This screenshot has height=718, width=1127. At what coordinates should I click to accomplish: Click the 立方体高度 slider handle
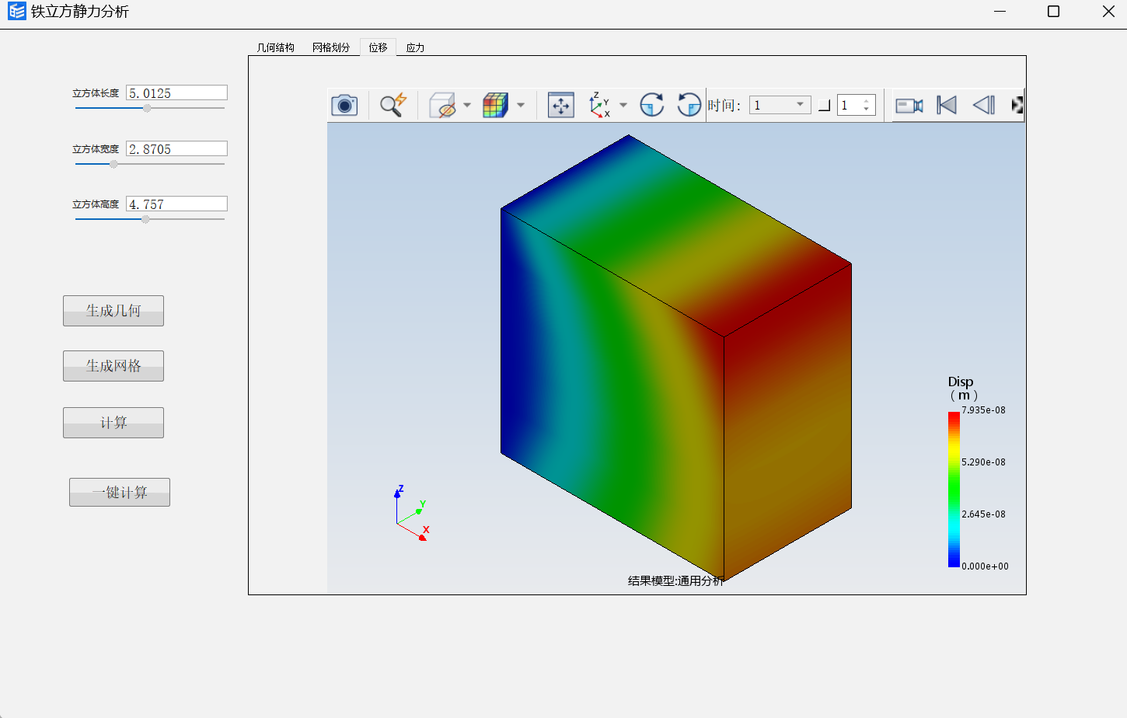145,219
